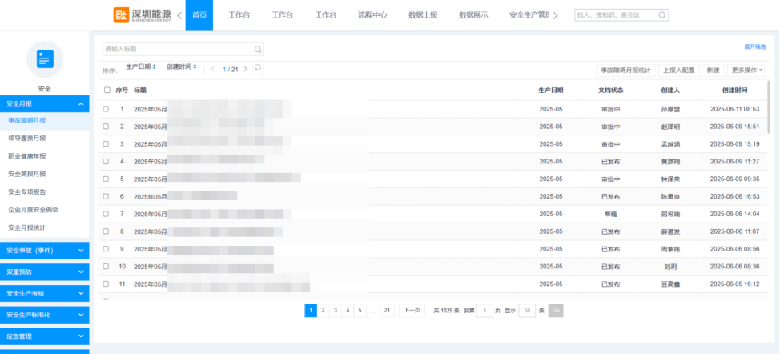Check the box for row 7

pyautogui.click(x=107, y=214)
